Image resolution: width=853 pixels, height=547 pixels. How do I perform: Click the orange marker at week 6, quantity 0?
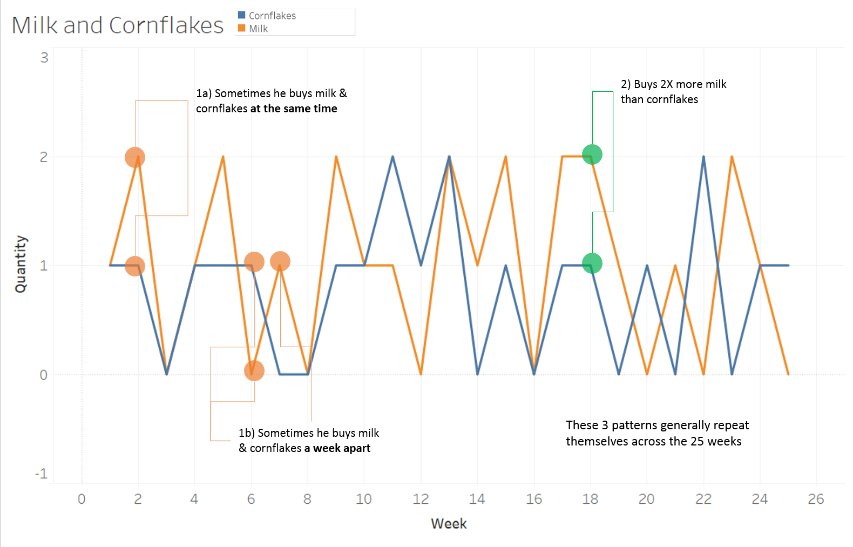pyautogui.click(x=254, y=370)
